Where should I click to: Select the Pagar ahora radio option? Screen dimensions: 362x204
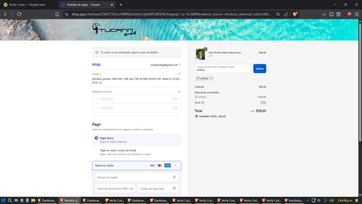point(96,138)
